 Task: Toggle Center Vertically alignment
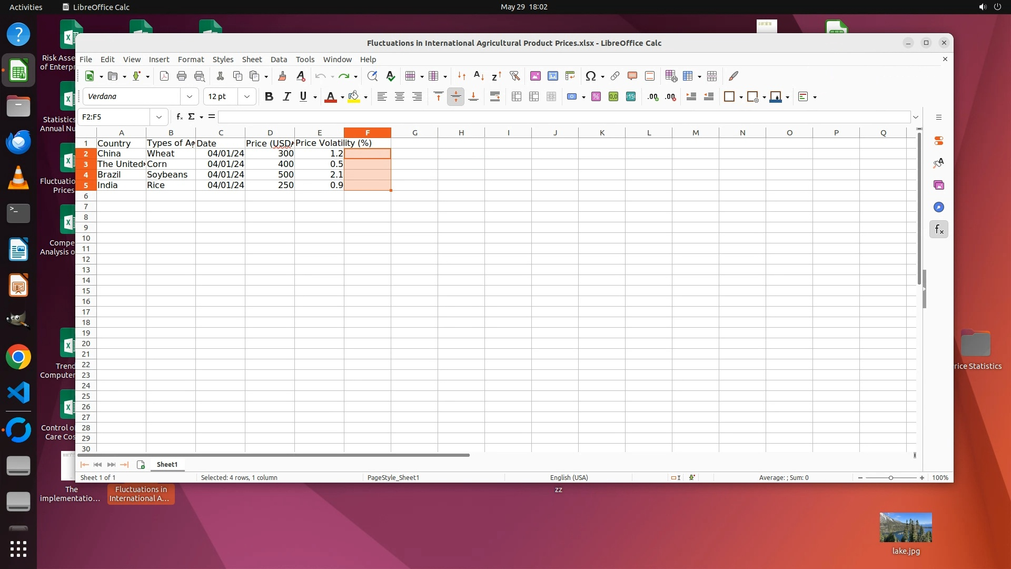point(455,97)
